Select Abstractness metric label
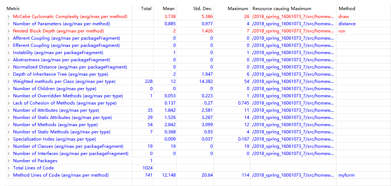 click(62, 60)
